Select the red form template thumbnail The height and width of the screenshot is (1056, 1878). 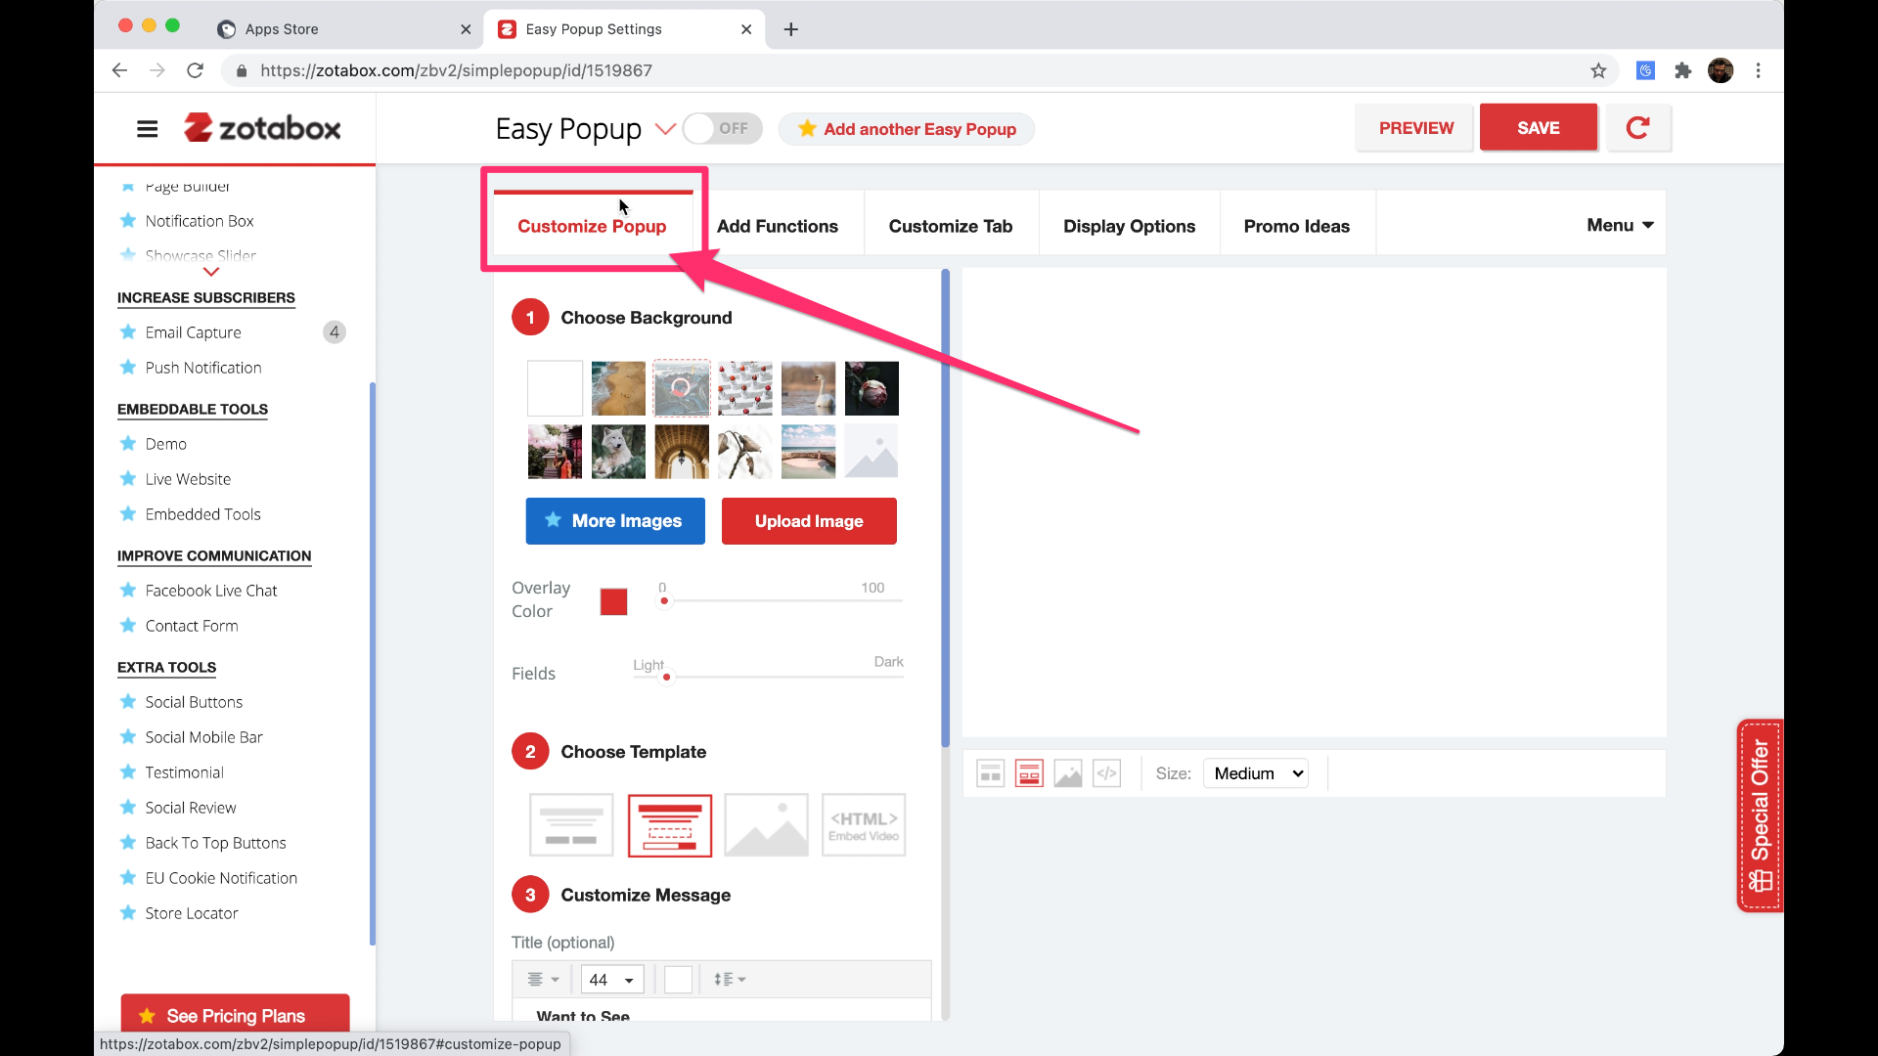[670, 825]
